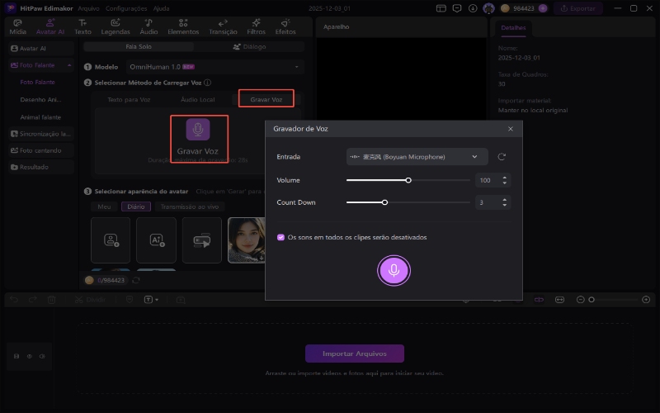Open the Mídia toolbar section
660x413 pixels.
17,26
